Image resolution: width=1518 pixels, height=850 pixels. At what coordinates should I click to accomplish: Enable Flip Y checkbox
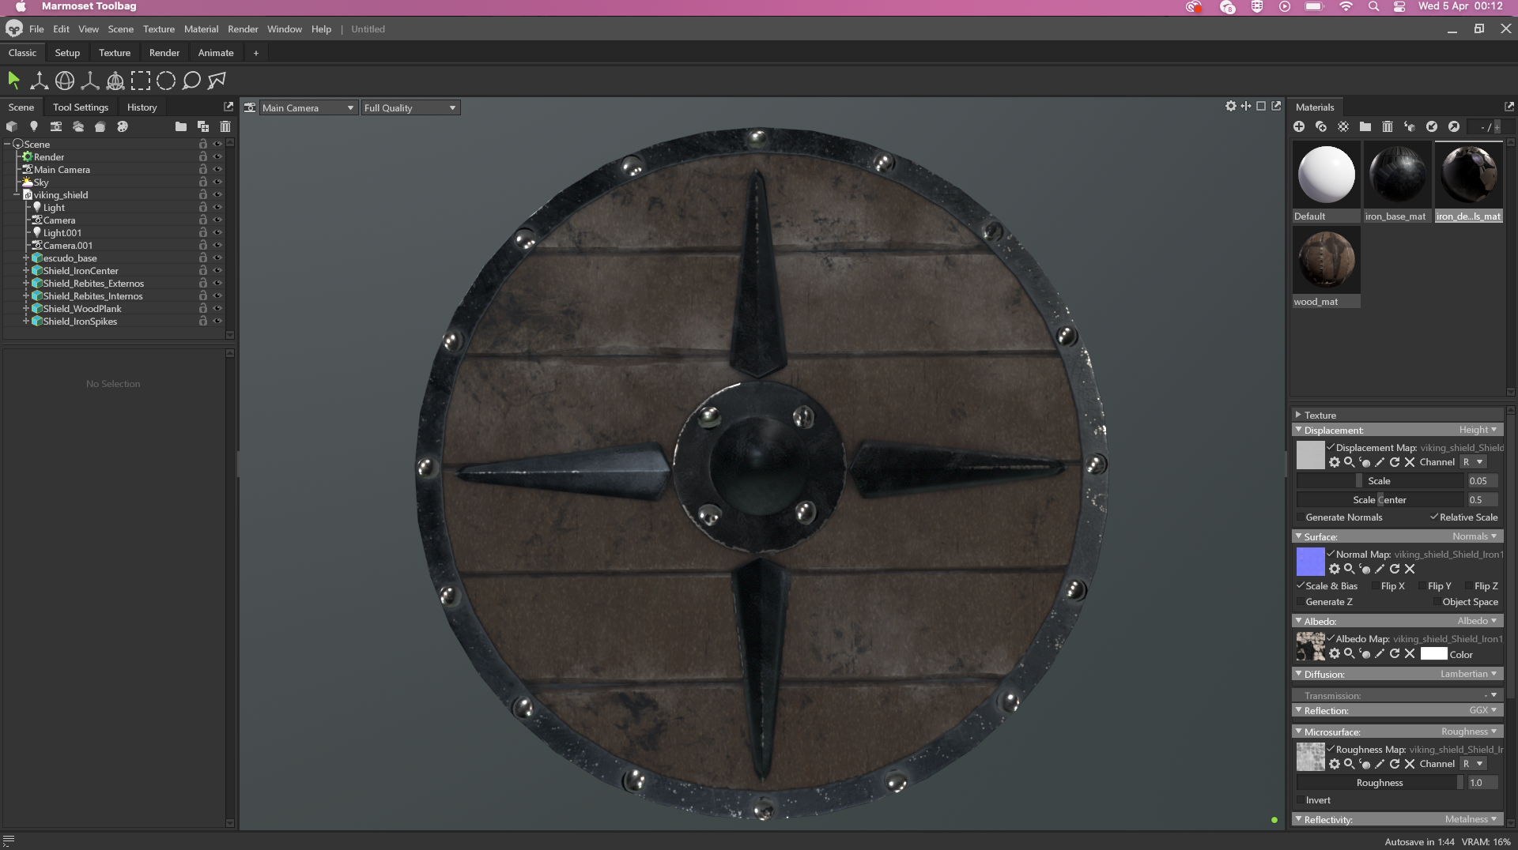1422,586
